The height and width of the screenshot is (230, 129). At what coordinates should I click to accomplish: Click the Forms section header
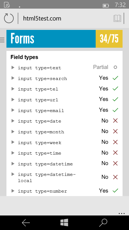click(51, 39)
